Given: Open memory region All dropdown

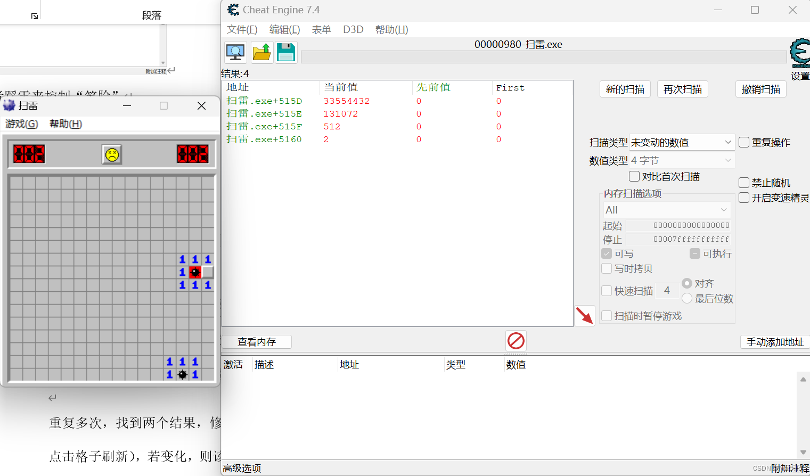Looking at the screenshot, I should pos(666,210).
